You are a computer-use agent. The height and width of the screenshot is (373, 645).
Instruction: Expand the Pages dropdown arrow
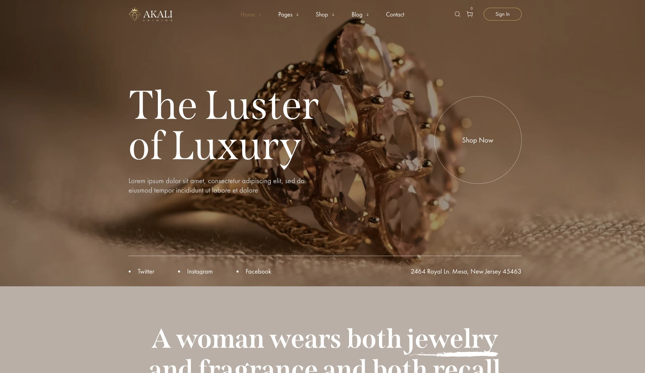297,14
